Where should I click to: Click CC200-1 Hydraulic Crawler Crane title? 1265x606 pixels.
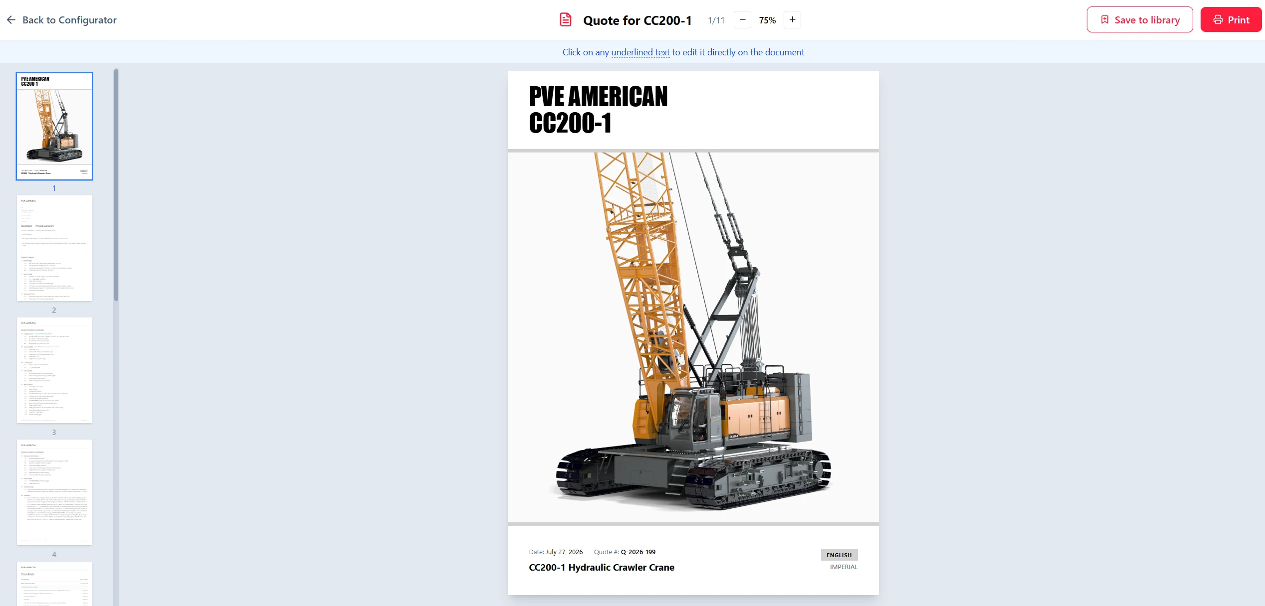602,567
